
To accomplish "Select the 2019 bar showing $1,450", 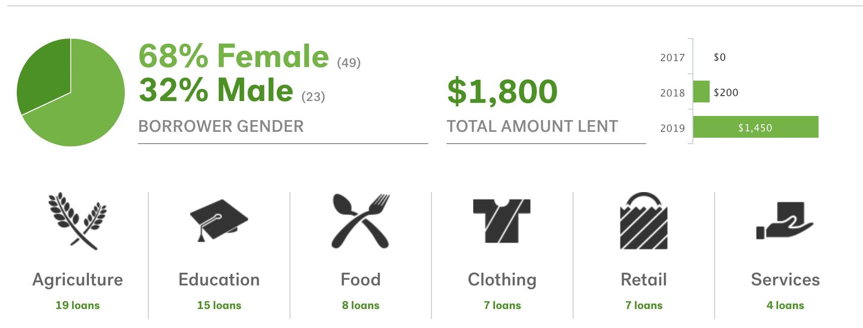I will click(756, 127).
